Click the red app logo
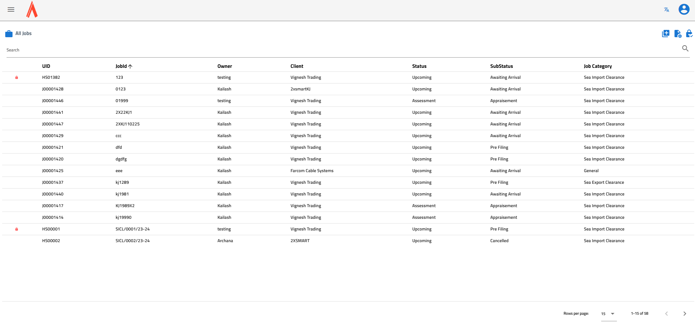695x322 pixels. (32, 9)
